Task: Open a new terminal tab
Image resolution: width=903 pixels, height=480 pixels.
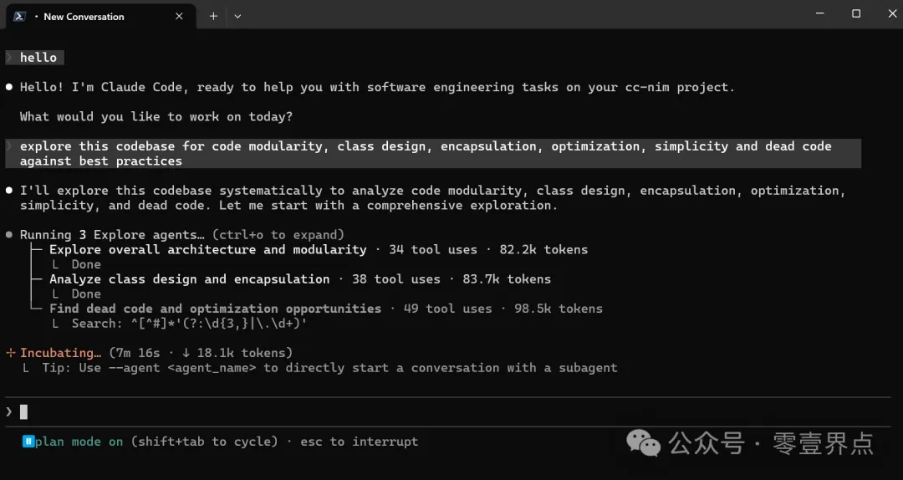Action: [213, 16]
